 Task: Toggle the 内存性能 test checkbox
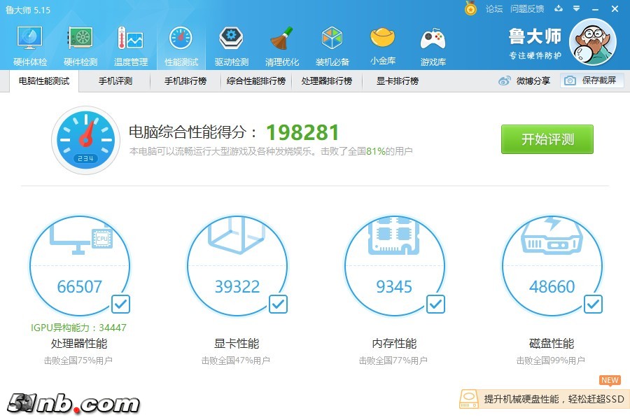click(435, 304)
